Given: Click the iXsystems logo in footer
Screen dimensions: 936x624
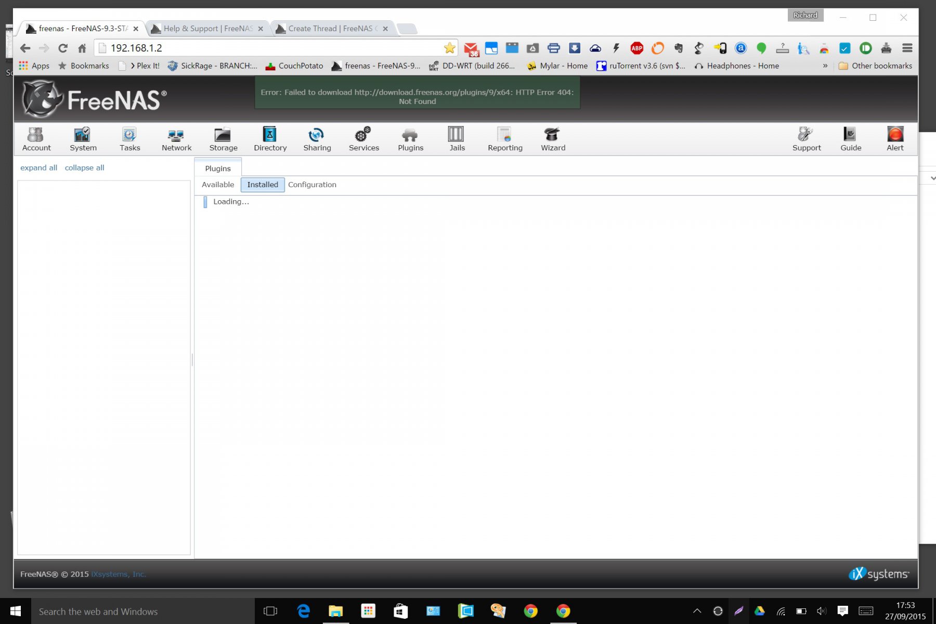Looking at the screenshot, I should (879, 574).
